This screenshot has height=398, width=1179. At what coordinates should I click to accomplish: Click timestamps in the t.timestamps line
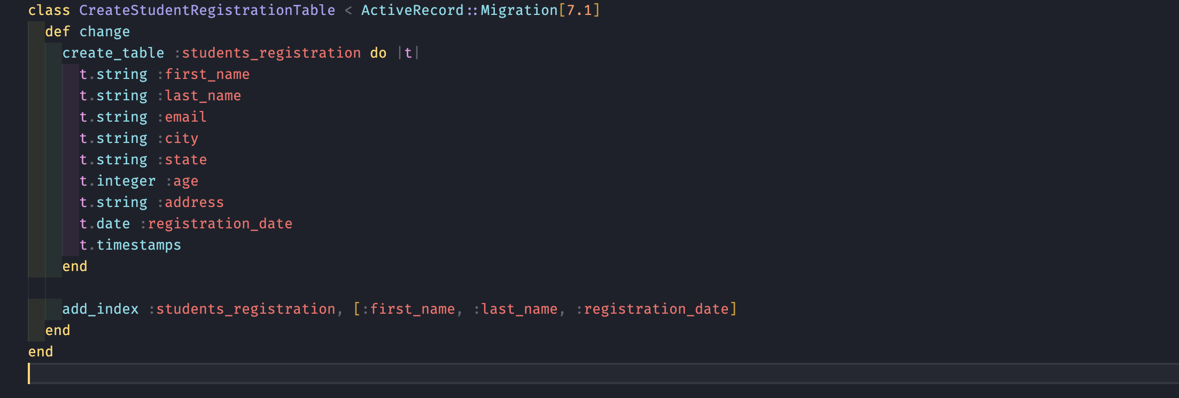[x=138, y=245]
